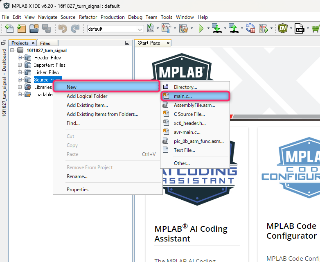This screenshot has height=262, width=320.
Task: Click MPLAB AI Coding Assistant heading link
Action: pyautogui.click(x=191, y=233)
